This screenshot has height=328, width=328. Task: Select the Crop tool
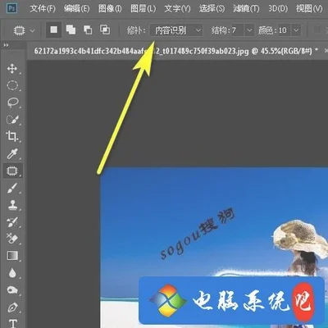pos(11,136)
